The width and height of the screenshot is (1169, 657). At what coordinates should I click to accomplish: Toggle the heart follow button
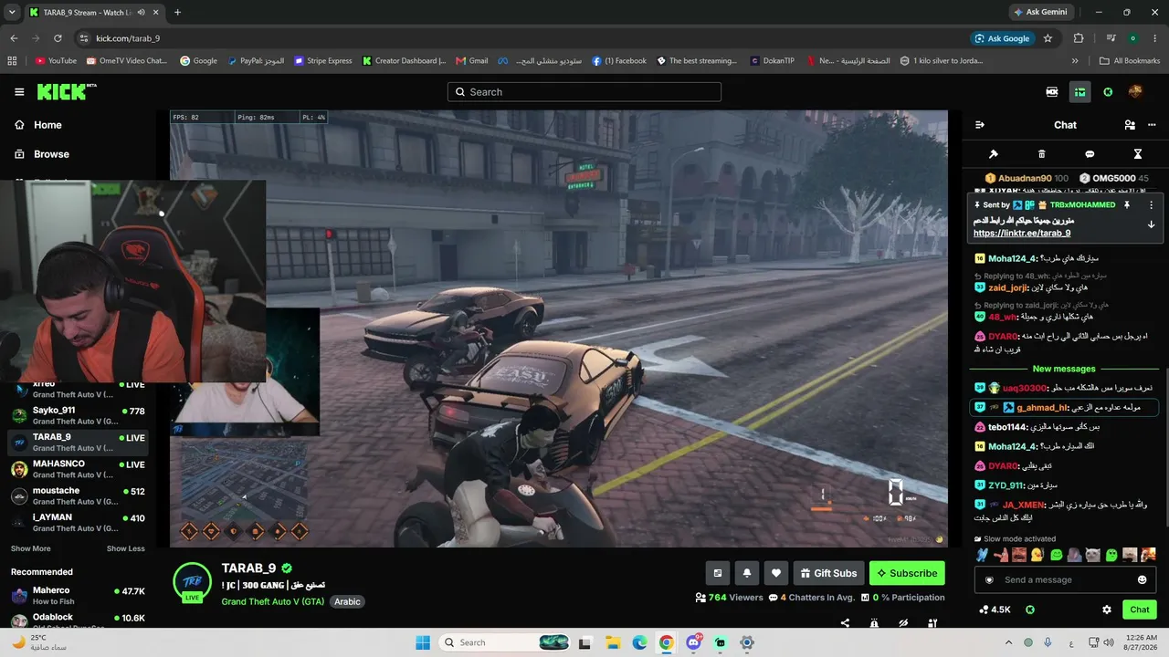[776, 573]
